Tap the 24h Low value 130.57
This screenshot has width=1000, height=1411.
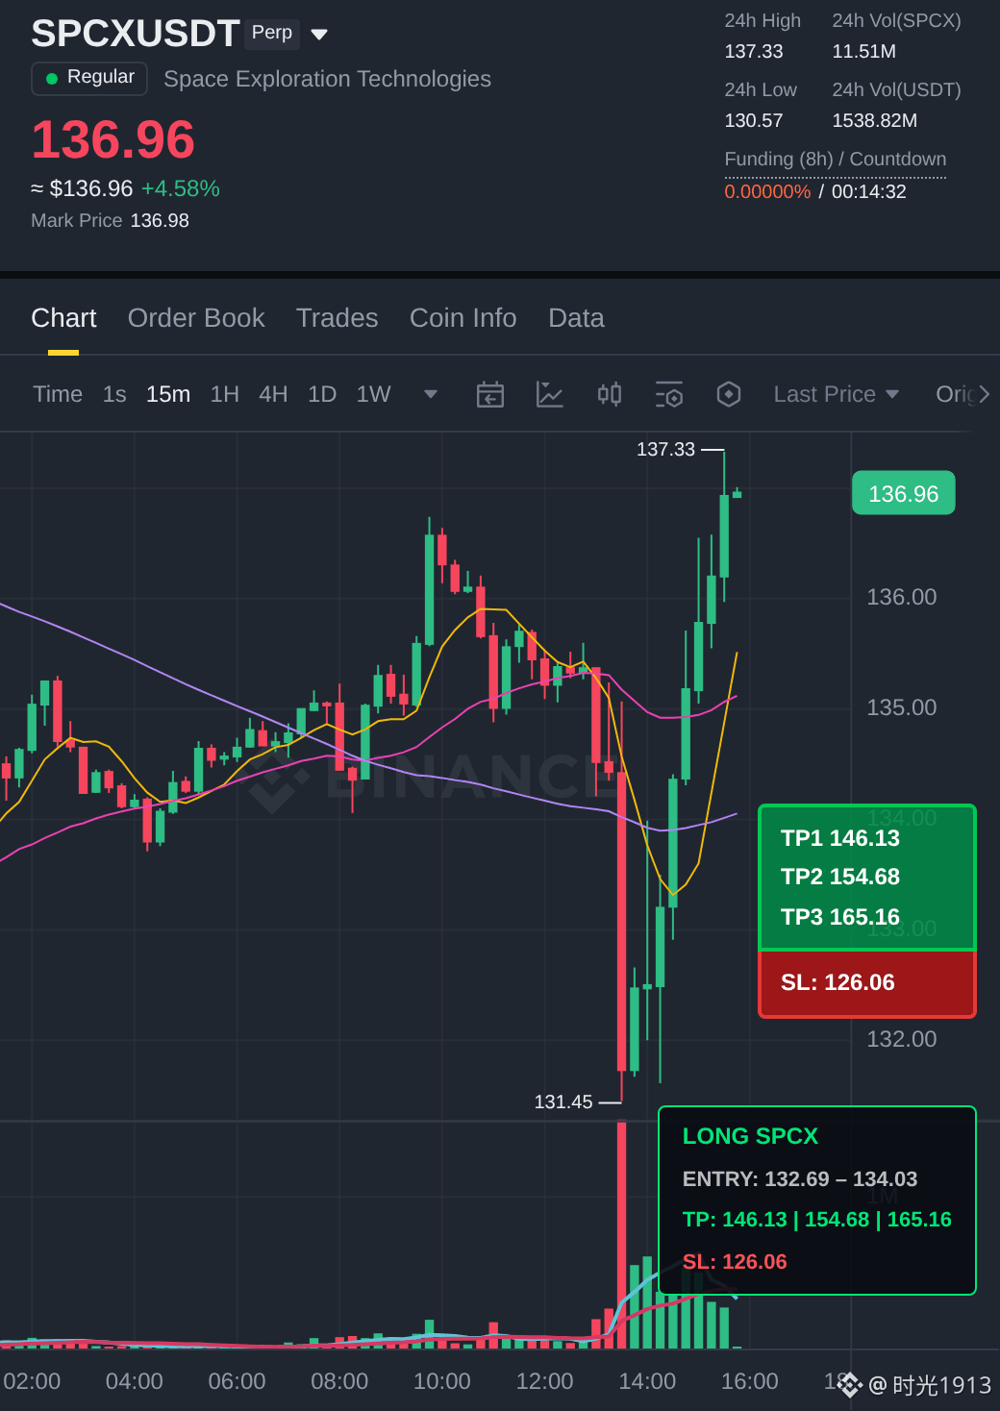[754, 120]
